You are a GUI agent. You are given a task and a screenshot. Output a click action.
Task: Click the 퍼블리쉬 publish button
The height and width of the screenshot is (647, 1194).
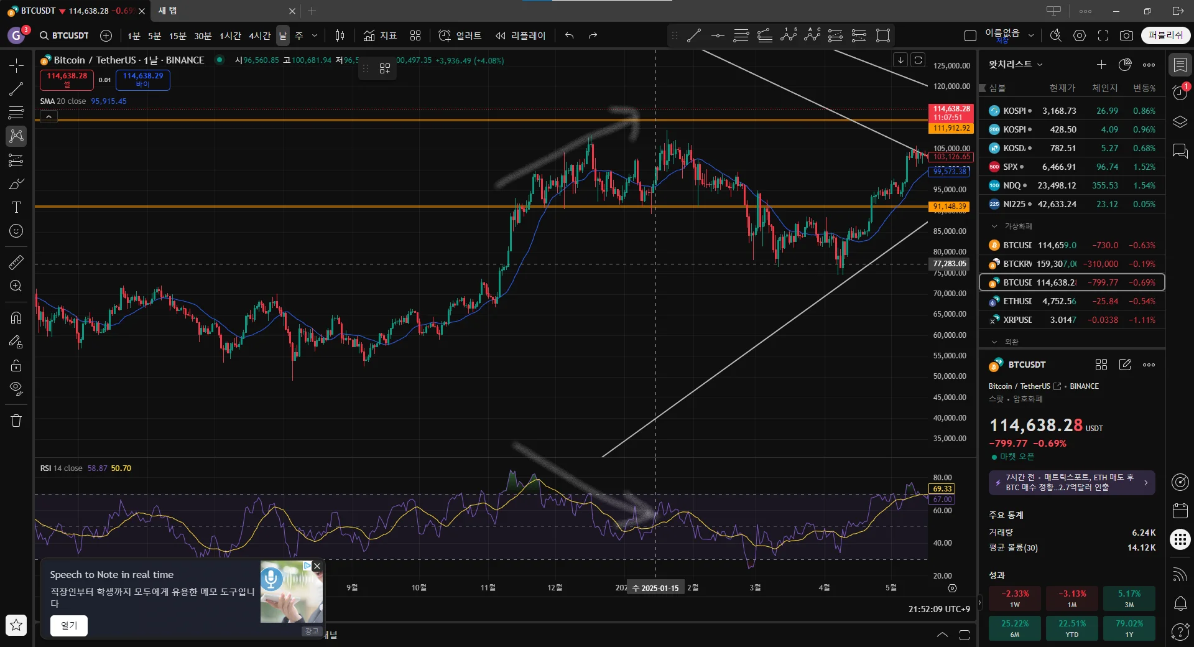click(1165, 35)
